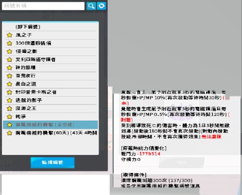Image resolution: width=242 pixels, height=195 pixels.
Task: Pick the 深淵之王 title
Action: (51, 108)
